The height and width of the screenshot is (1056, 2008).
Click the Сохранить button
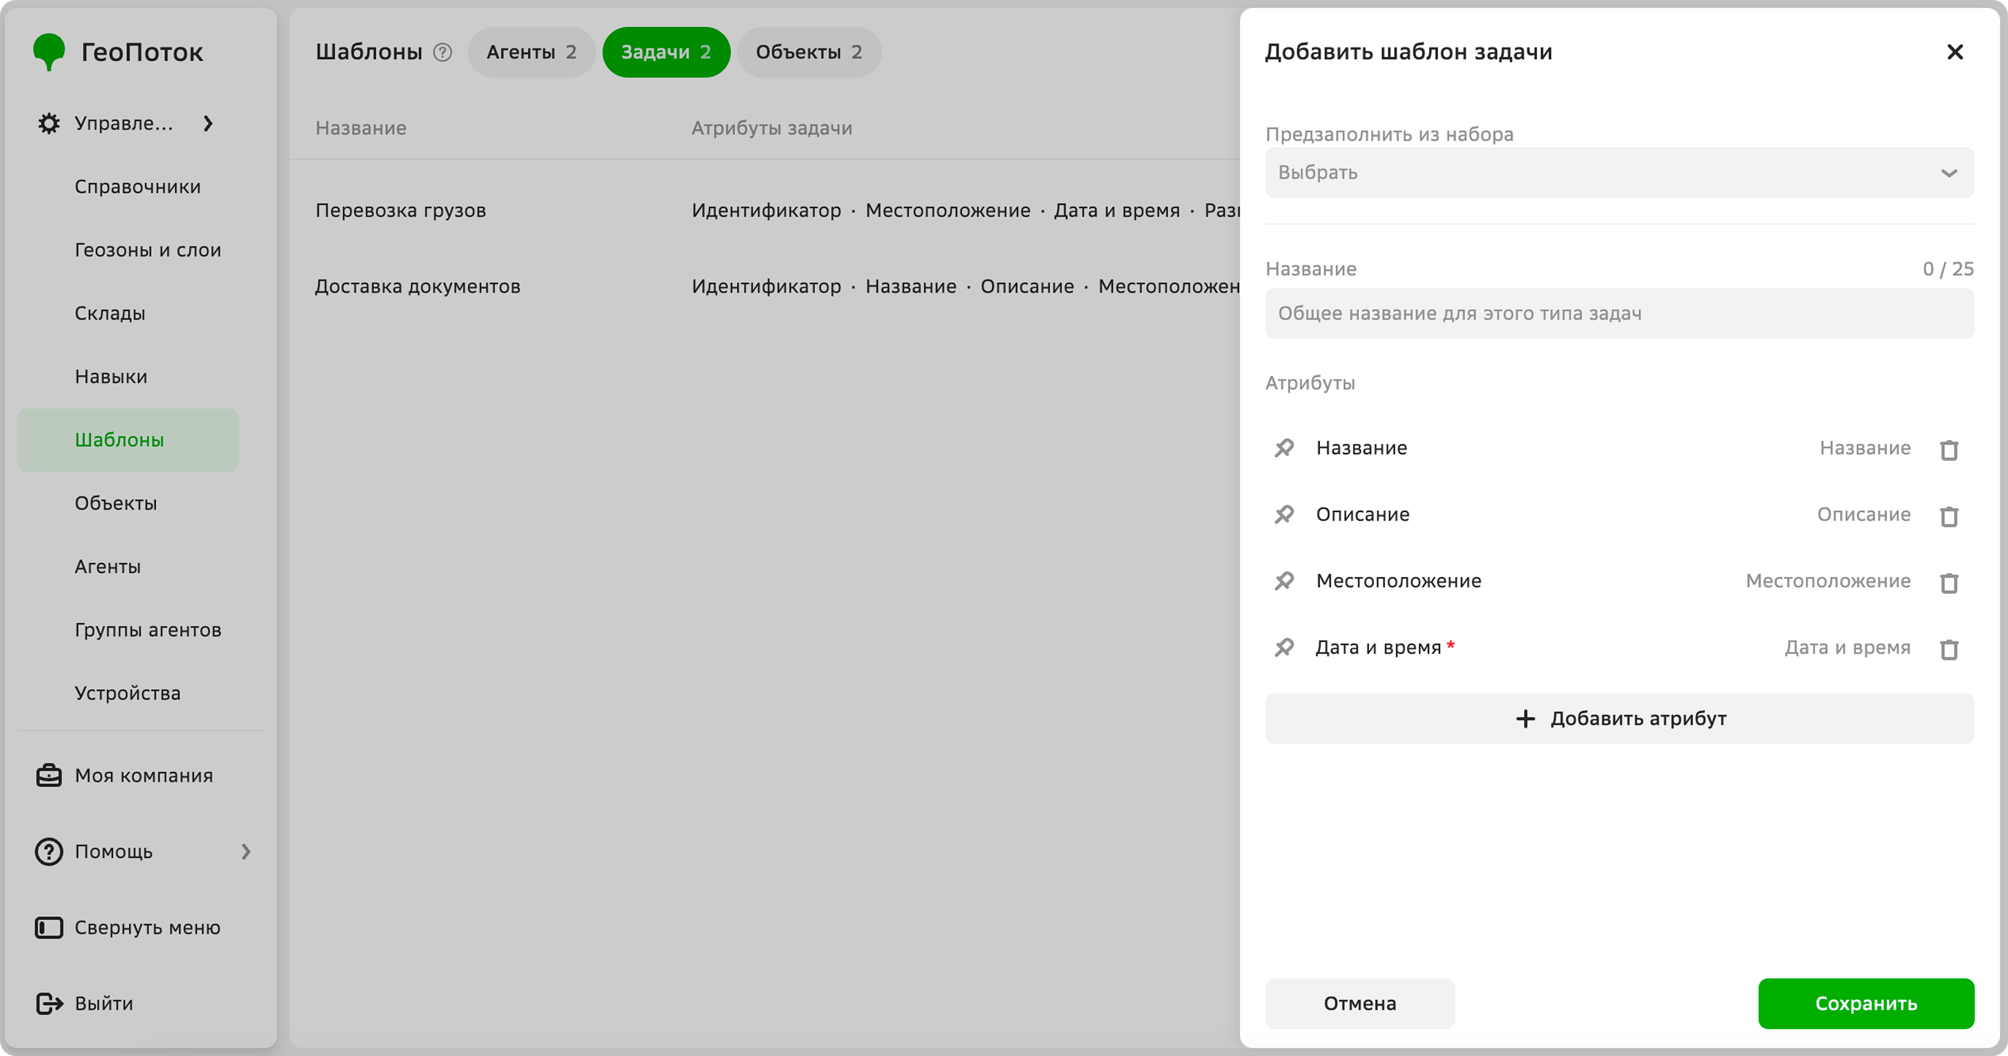point(1866,1003)
